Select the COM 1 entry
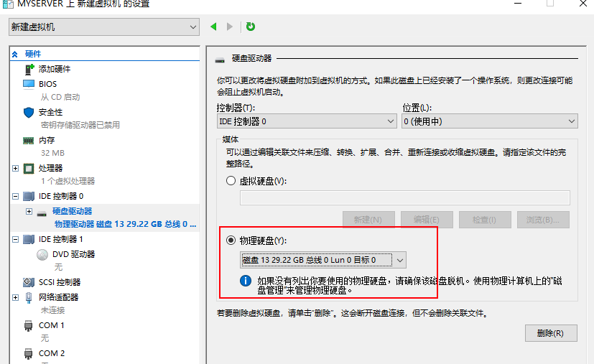594x364 pixels. pyautogui.click(x=52, y=325)
